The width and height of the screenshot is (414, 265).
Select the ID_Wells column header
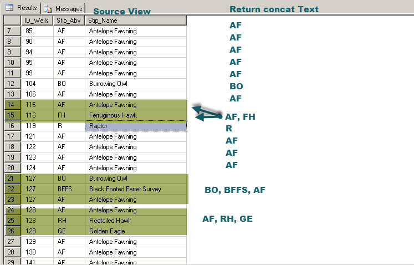37,21
